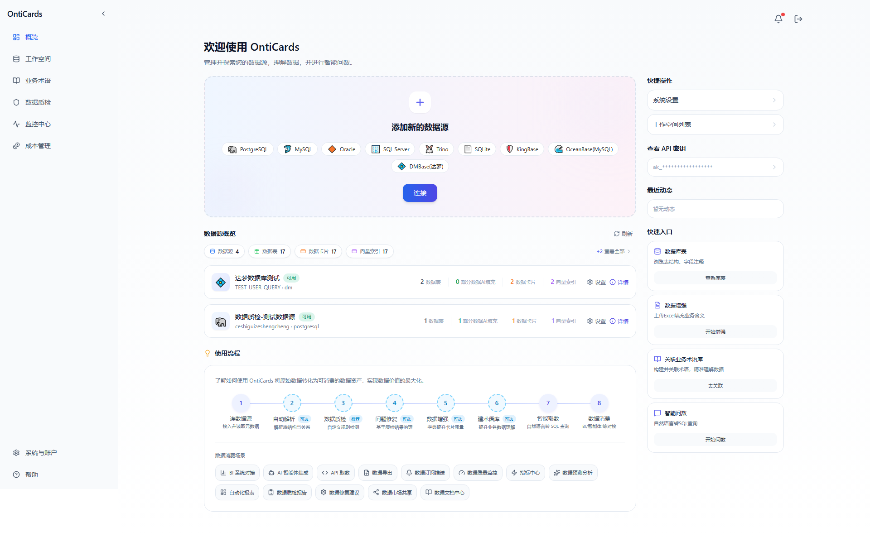Image resolution: width=870 pixels, height=537 pixels.
Task: Select step 5 数据增强 circle
Action: click(445, 403)
